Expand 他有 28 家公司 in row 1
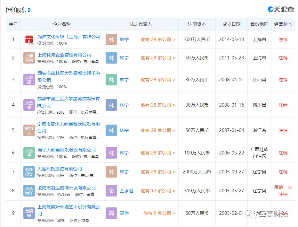The image size is (298, 227). tap(158, 39)
